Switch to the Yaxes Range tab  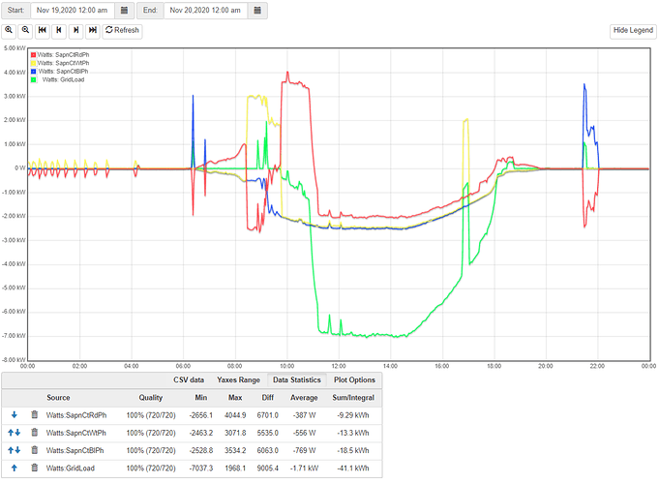point(238,380)
